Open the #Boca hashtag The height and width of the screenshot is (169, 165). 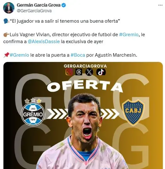click(x=78, y=55)
